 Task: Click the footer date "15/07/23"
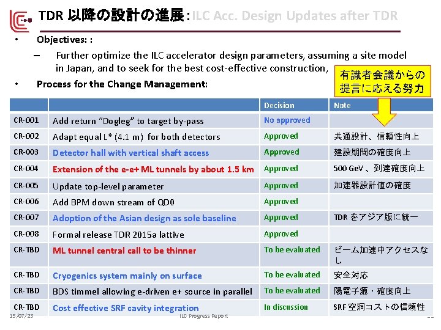click(x=21, y=316)
